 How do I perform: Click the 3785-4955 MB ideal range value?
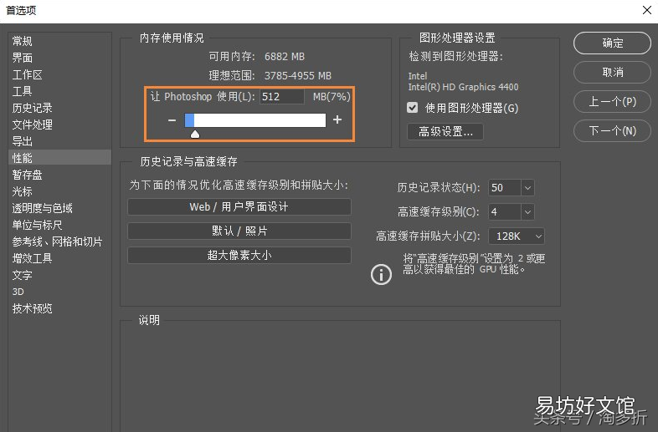pyautogui.click(x=297, y=76)
